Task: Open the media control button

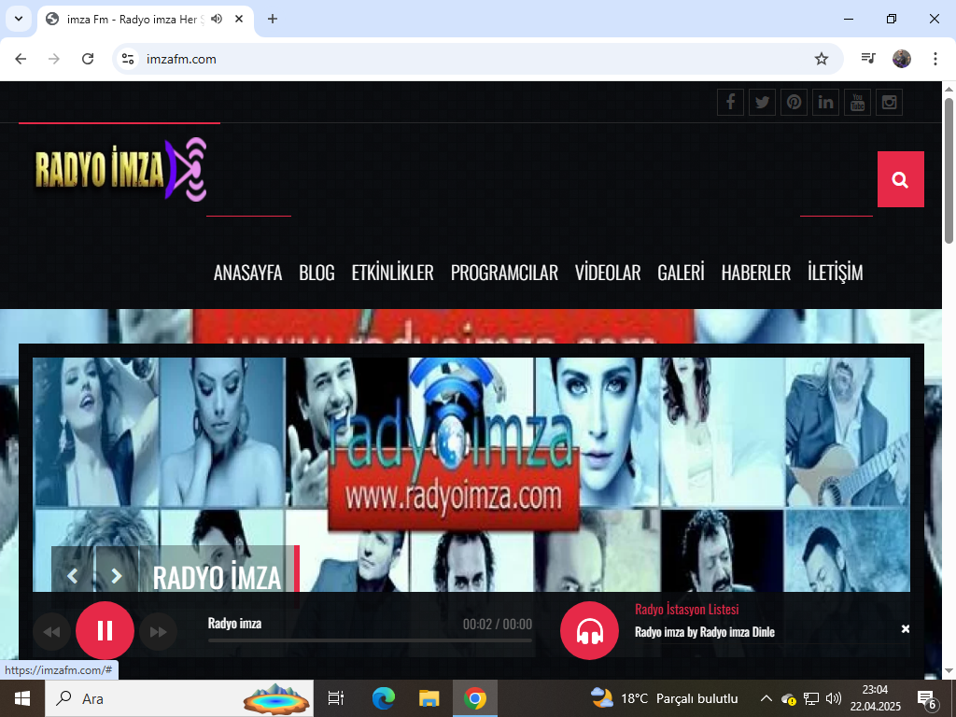Action: pos(868,59)
